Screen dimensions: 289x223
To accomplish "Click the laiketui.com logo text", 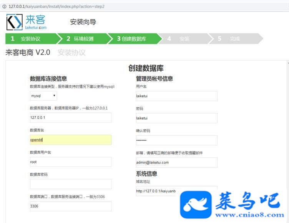I will pos(36,27).
